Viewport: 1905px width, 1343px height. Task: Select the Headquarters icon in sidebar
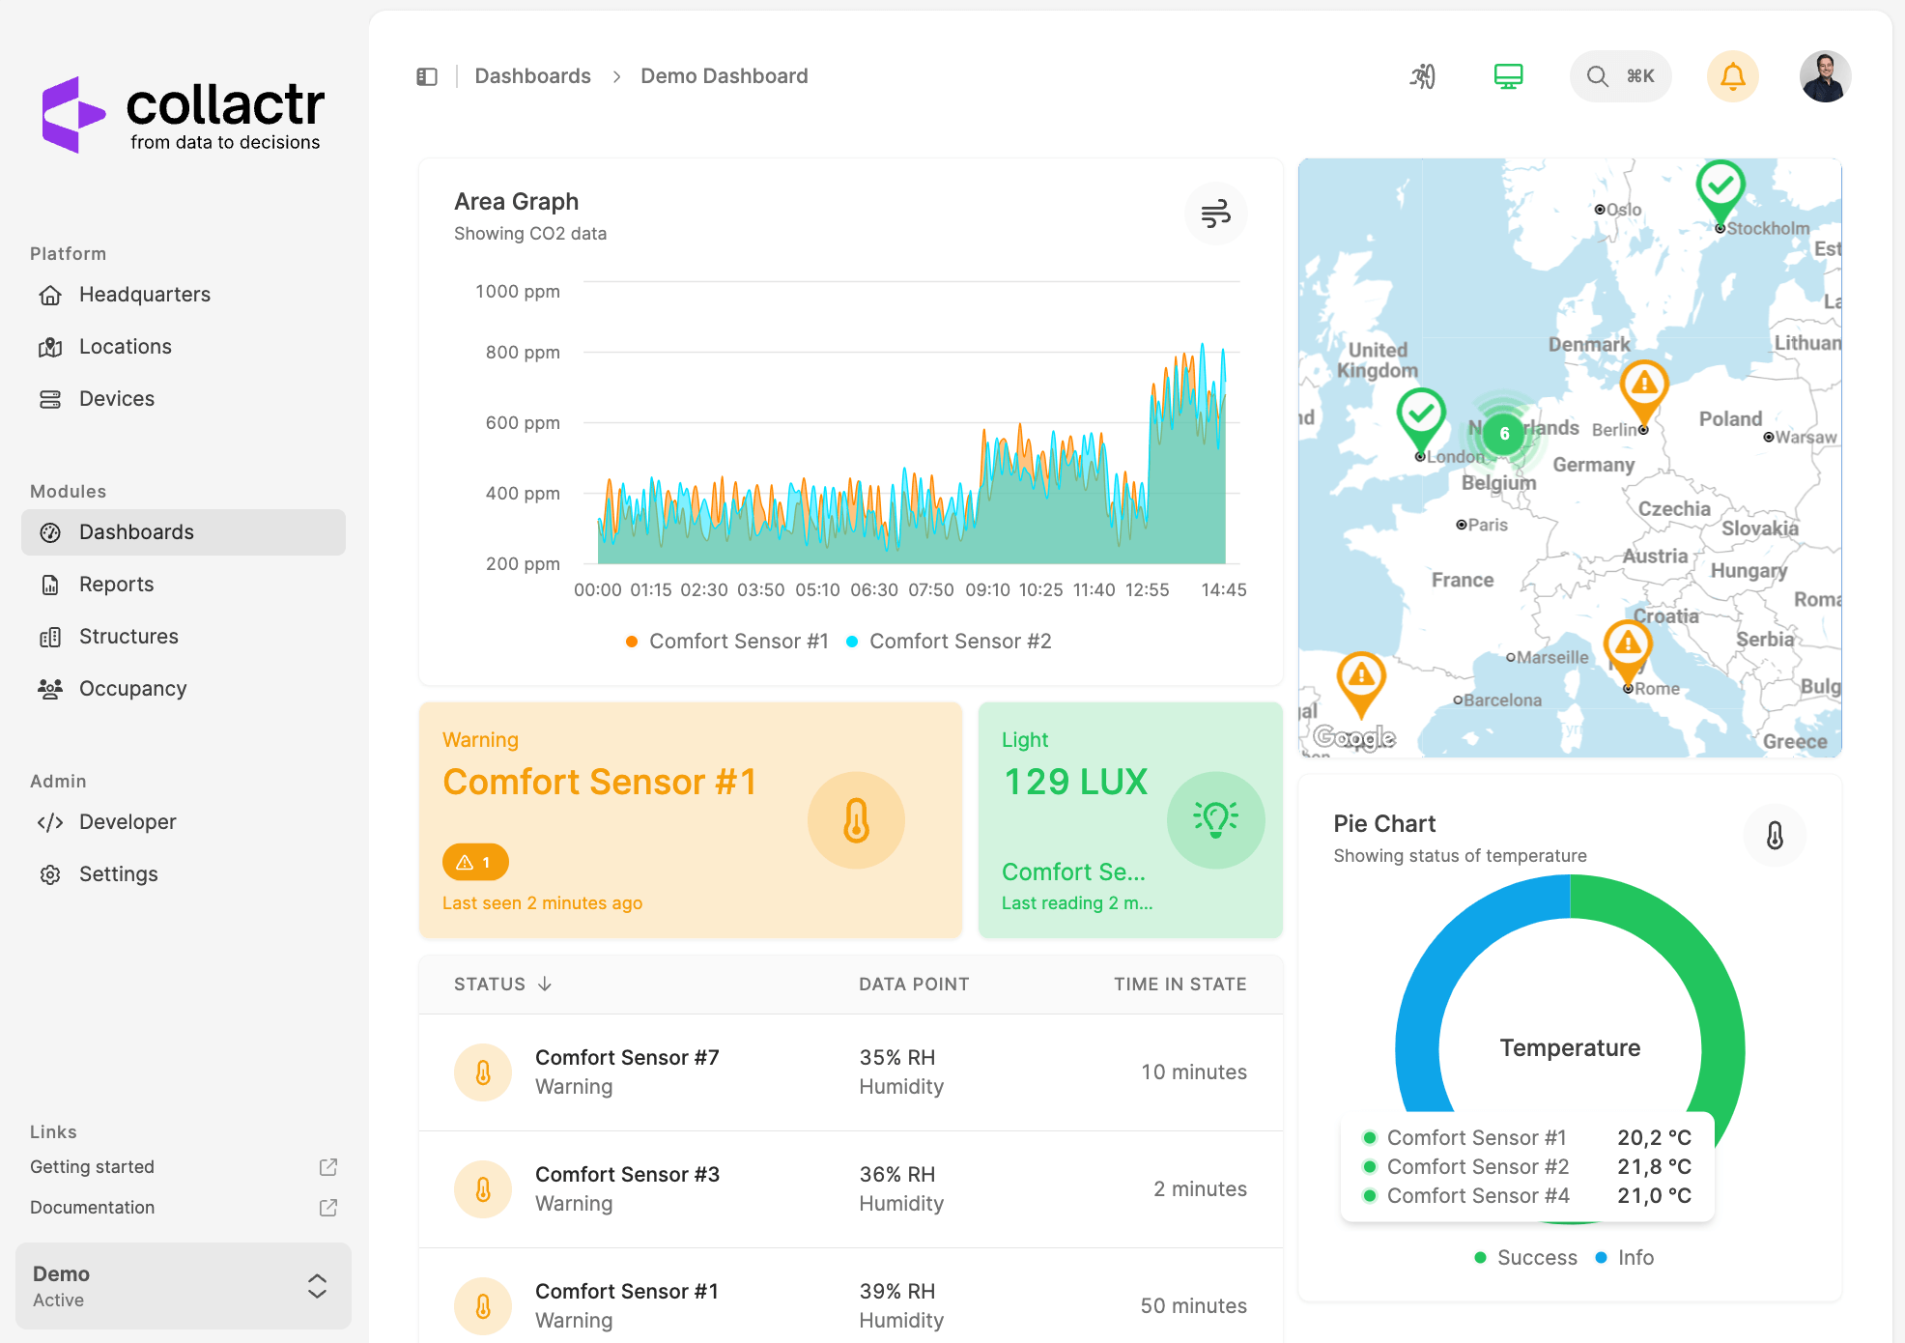click(x=50, y=295)
